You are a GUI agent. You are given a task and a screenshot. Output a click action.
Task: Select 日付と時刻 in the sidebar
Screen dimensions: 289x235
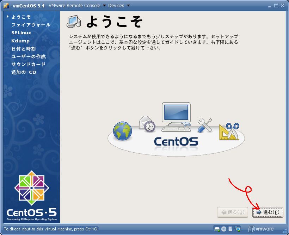pyautogui.click(x=23, y=49)
